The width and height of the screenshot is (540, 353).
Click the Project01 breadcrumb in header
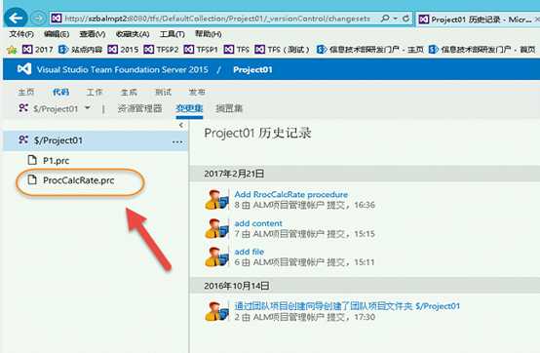(252, 69)
